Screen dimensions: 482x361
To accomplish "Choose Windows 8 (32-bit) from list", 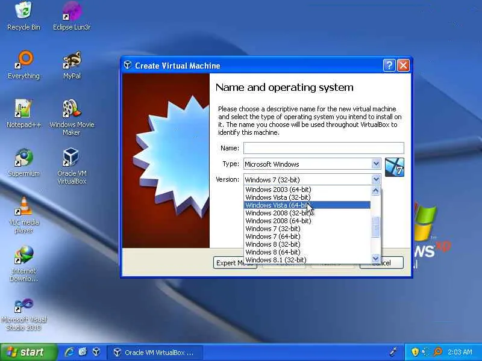I will point(307,244).
